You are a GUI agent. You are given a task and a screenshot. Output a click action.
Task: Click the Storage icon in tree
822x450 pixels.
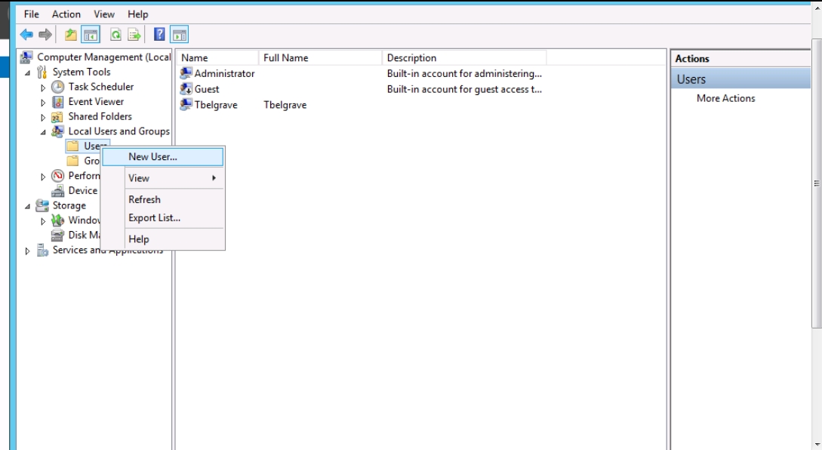[42, 205]
